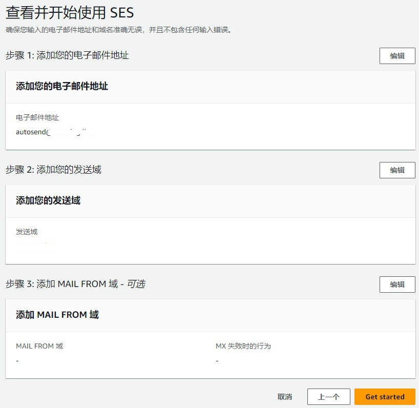The height and width of the screenshot is (408, 419).
Task: Click the 发送域 field label
Action: [x=27, y=232]
